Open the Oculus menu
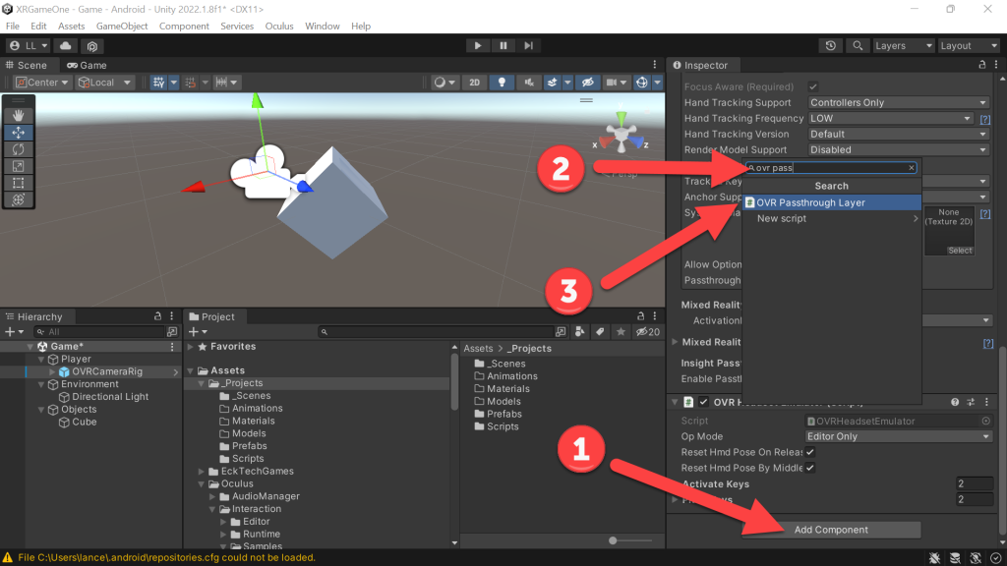 (x=279, y=27)
